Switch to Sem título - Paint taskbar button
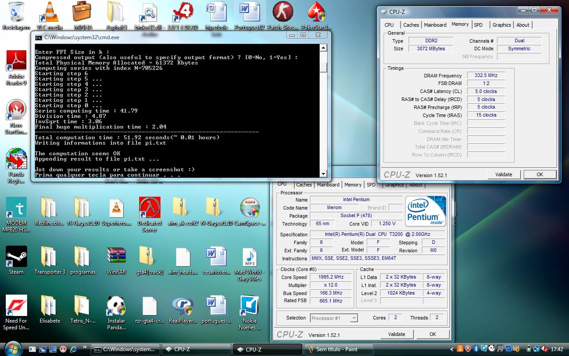The height and width of the screenshot is (356, 569). (x=338, y=349)
